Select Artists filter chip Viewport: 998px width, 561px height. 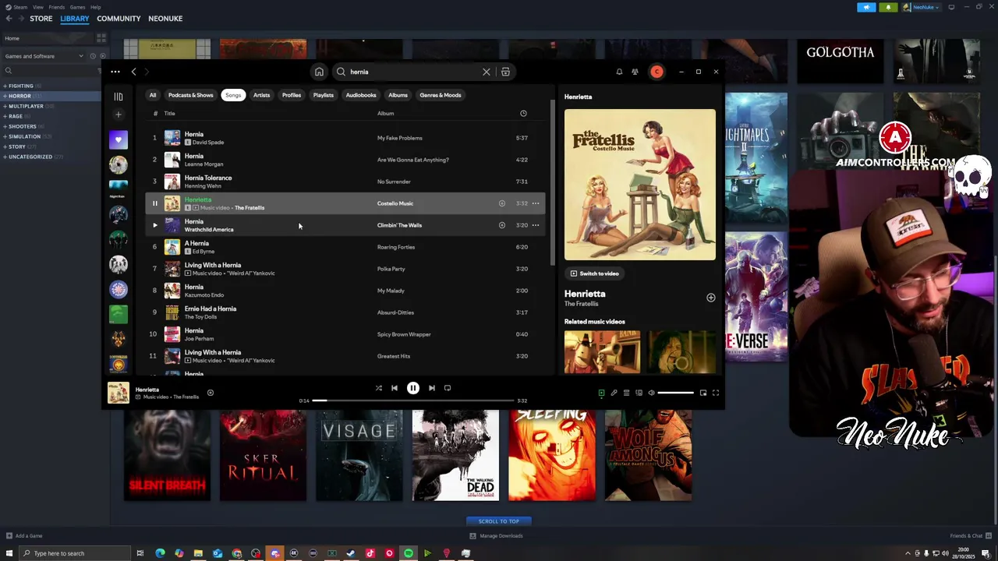point(261,95)
